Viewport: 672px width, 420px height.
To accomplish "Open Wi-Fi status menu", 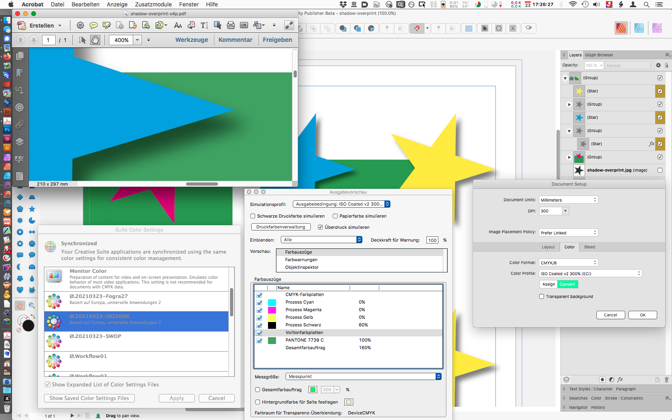I will tap(573, 4).
